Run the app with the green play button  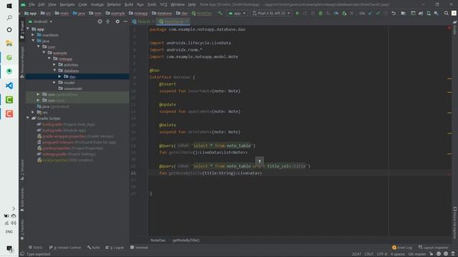point(298,14)
